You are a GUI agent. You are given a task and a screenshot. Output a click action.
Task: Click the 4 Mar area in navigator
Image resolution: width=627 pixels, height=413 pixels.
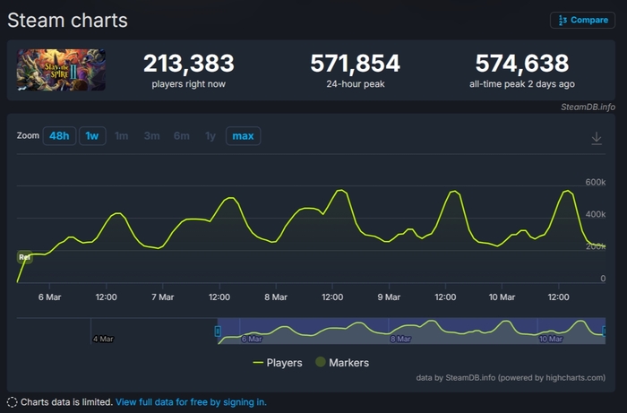click(103, 338)
